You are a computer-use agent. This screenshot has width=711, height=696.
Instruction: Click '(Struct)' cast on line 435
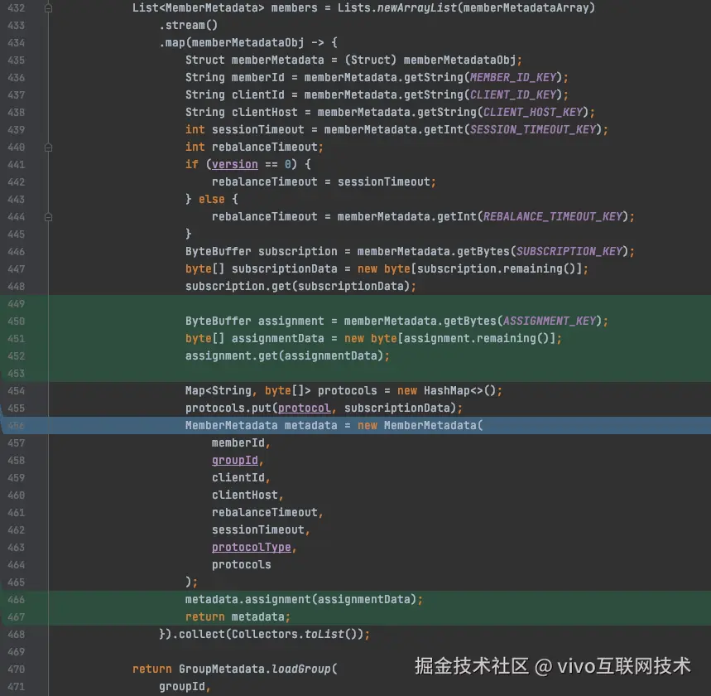tap(371, 60)
